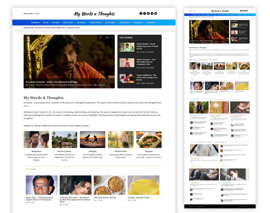This screenshot has width=270, height=213.
Task: Click the Pinterest icon near the site title
Action: [152, 13]
